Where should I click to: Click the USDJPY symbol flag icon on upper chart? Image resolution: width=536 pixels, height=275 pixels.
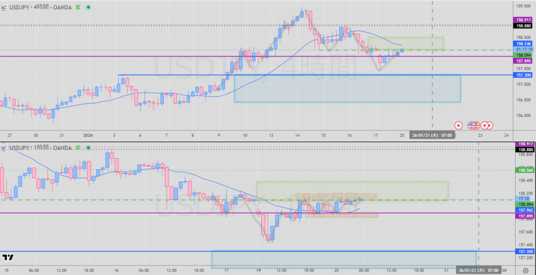coord(4,7)
